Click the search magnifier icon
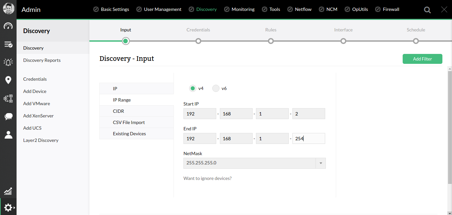The image size is (452, 215). click(427, 10)
